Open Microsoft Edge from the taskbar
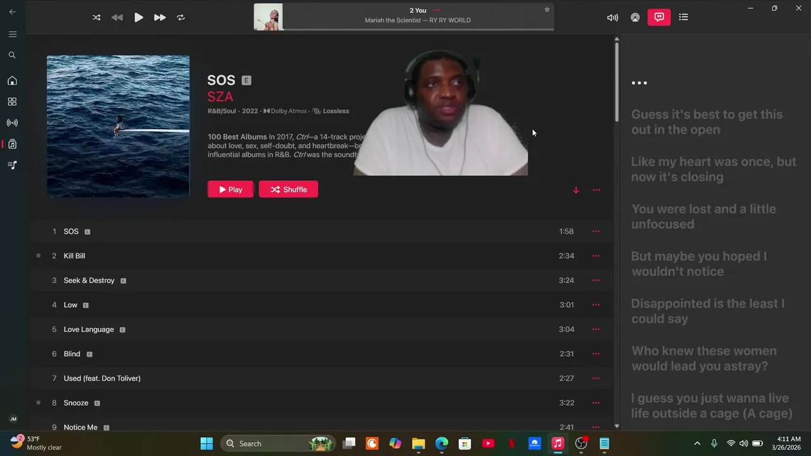 pos(442,443)
